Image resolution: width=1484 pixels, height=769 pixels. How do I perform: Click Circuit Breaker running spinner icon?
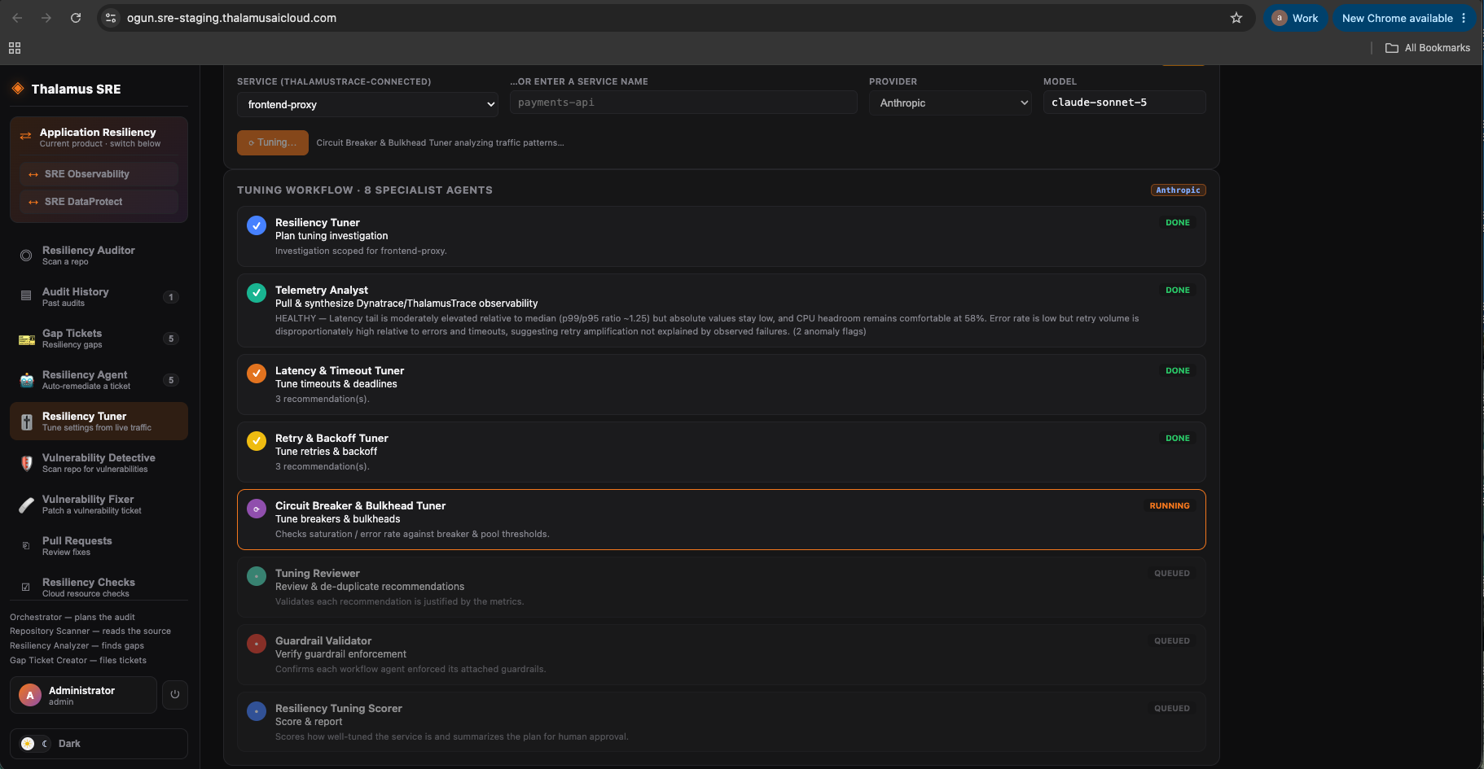pos(257,509)
